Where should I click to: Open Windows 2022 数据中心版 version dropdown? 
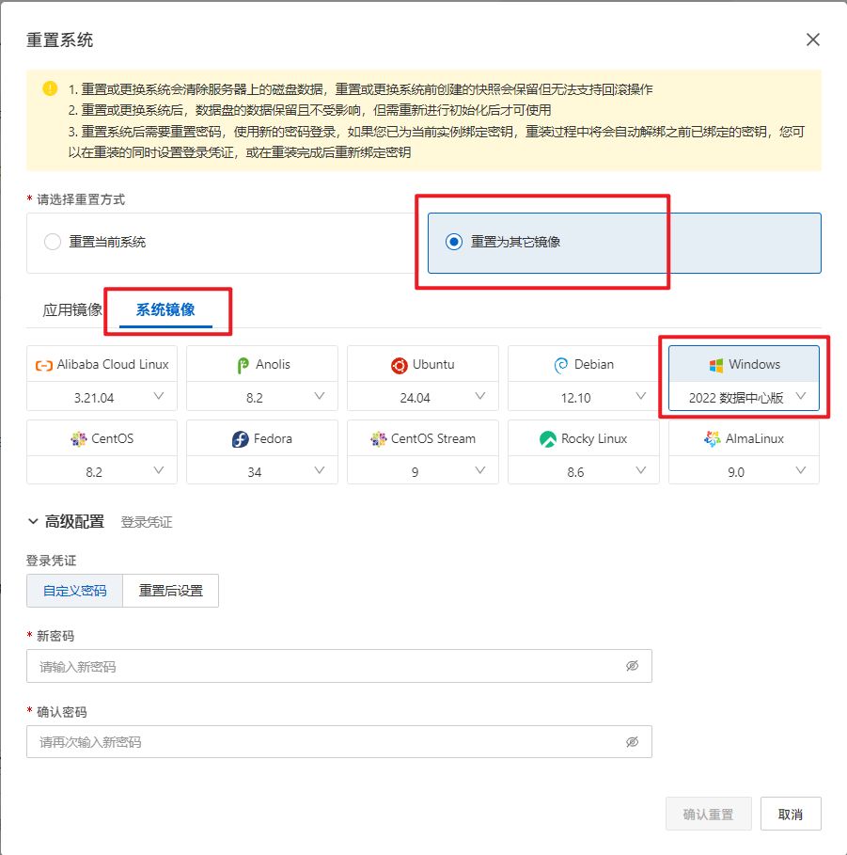tap(744, 397)
